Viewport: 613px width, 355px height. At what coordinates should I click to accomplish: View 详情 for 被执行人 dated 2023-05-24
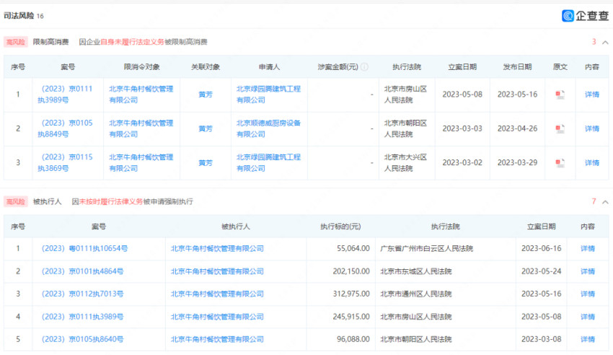pos(588,271)
